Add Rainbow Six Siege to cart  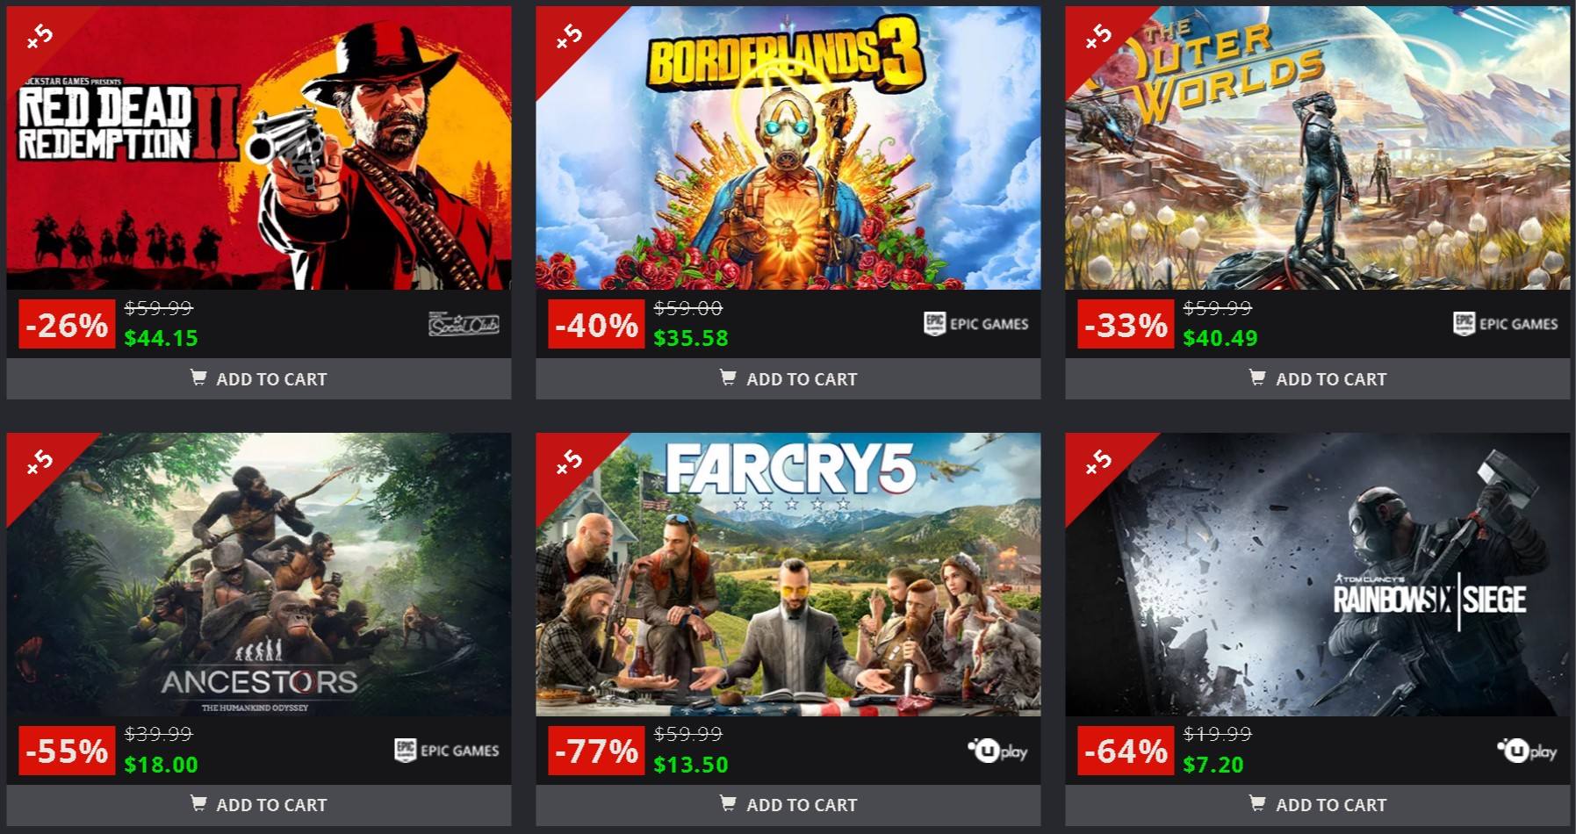pyautogui.click(x=1318, y=804)
